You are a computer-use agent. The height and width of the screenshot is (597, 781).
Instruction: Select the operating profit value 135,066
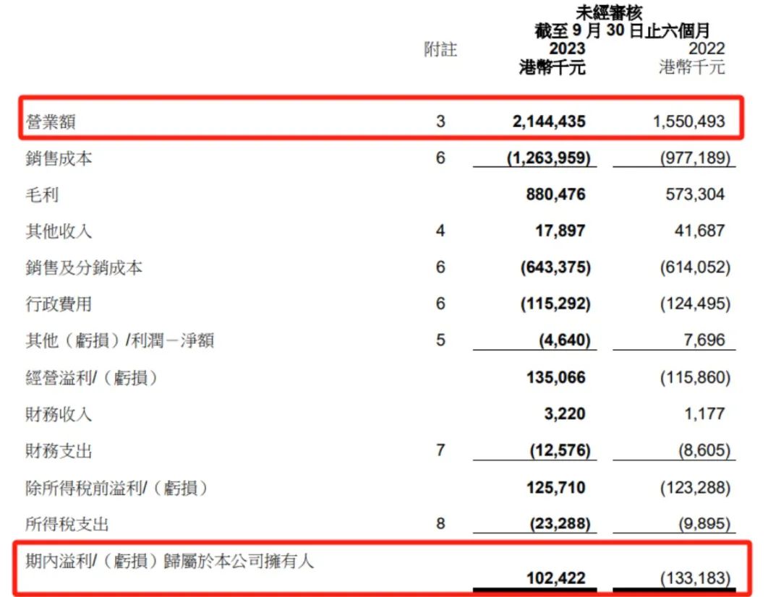tap(555, 377)
